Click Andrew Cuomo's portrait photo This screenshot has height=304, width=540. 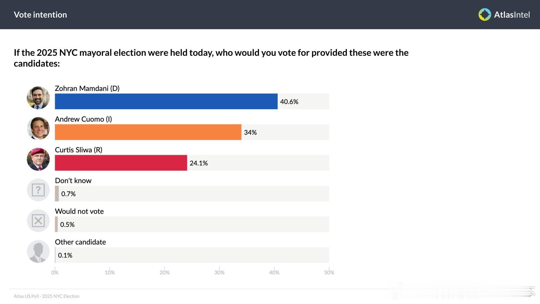click(x=38, y=128)
